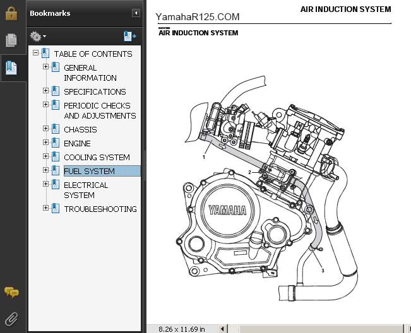Collapse the TABLE OF CONTENTS tree node

[x=36, y=54]
